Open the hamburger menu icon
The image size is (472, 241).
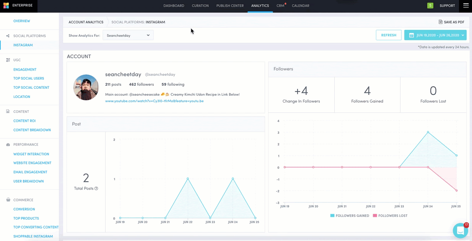[465, 6]
